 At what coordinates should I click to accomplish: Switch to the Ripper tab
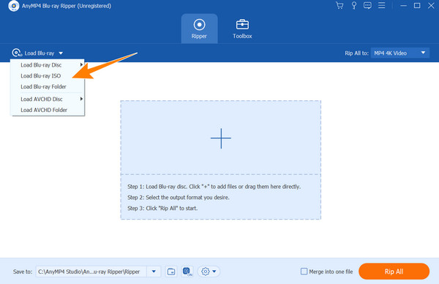[x=199, y=29]
